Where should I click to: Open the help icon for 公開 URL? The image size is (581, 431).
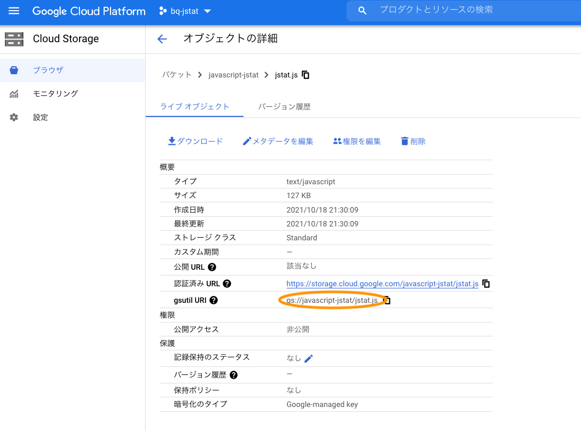[212, 267]
